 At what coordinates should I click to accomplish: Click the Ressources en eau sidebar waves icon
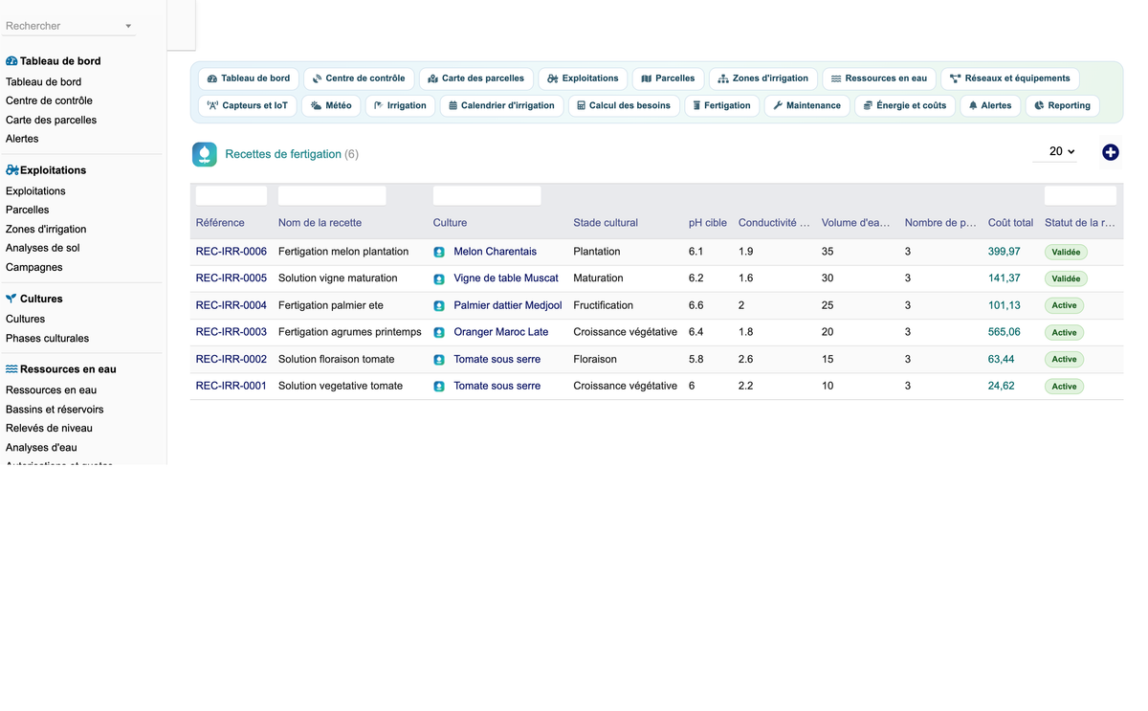[x=11, y=369]
